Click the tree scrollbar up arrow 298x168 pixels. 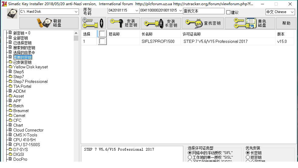click(76, 33)
